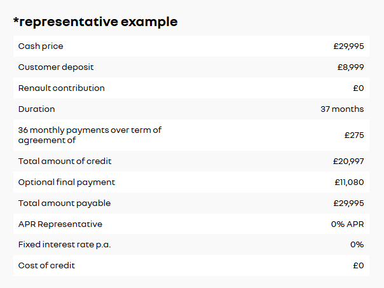Select the 36 monthly payments label

click(90, 135)
